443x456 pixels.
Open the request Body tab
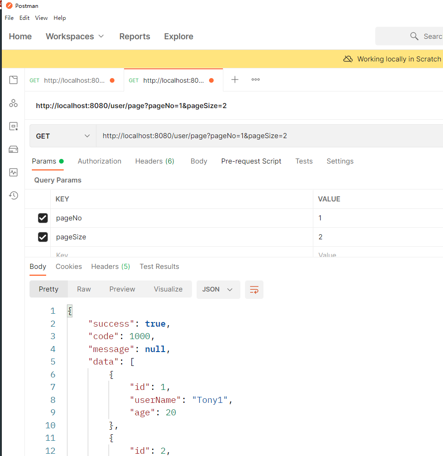pyautogui.click(x=199, y=161)
